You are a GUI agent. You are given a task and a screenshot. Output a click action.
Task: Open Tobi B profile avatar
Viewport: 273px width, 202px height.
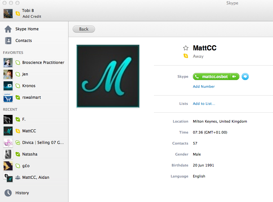pos(8,14)
